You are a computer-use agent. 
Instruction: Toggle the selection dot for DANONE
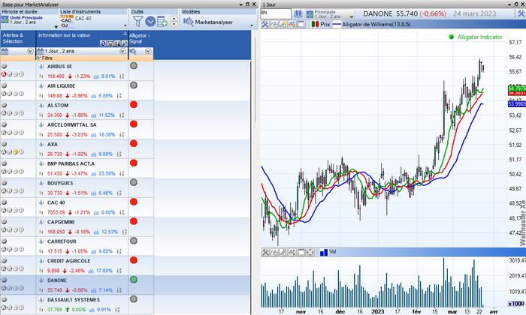[x=4, y=280]
